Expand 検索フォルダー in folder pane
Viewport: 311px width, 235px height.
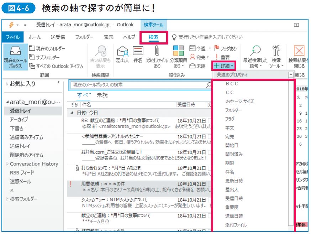point(7,199)
